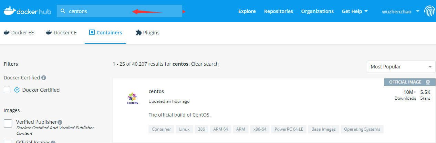Viewport: 436px width, 143px height.
Task: Open the centos repository title
Action: (156, 91)
